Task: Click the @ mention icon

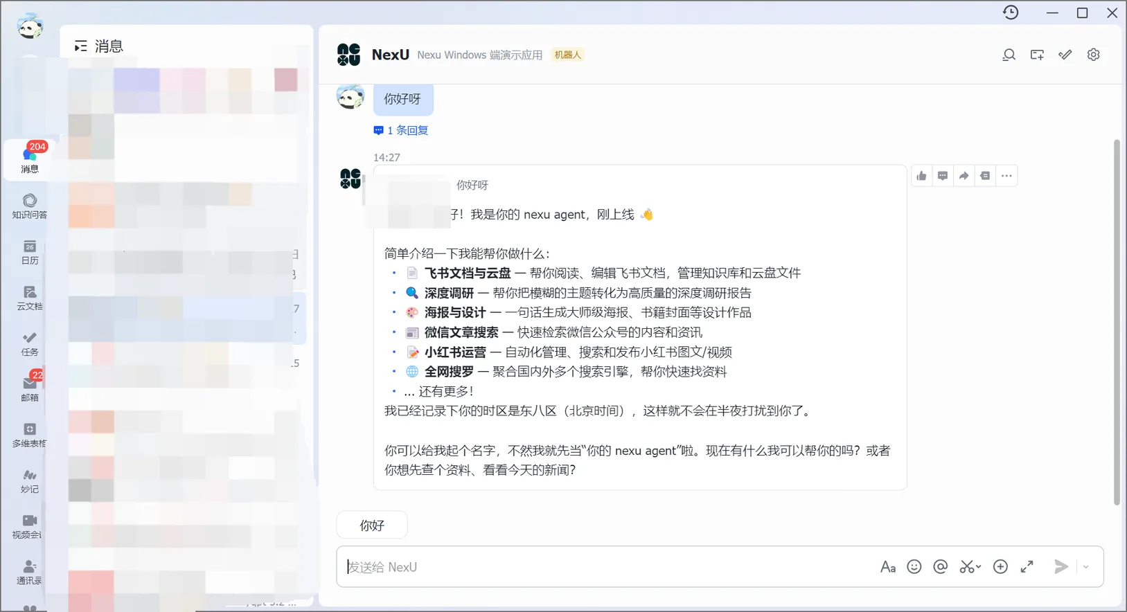Action: coord(940,567)
